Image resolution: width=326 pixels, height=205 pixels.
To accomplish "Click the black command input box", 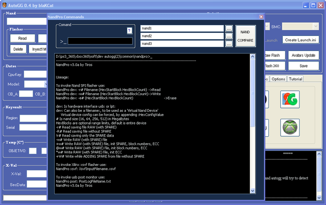I will tap(100, 41).
